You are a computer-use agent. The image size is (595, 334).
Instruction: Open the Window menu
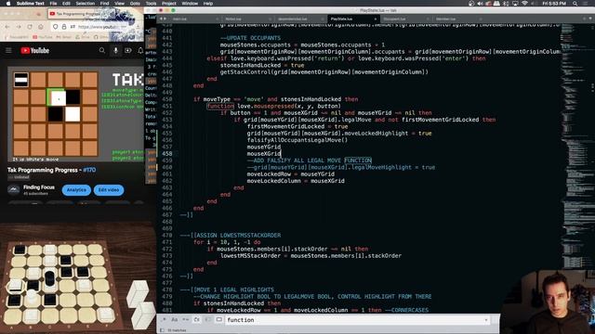190,4
